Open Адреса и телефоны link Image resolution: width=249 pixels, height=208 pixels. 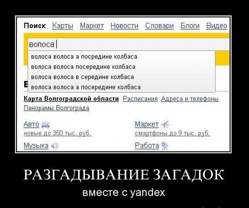[x=190, y=99]
